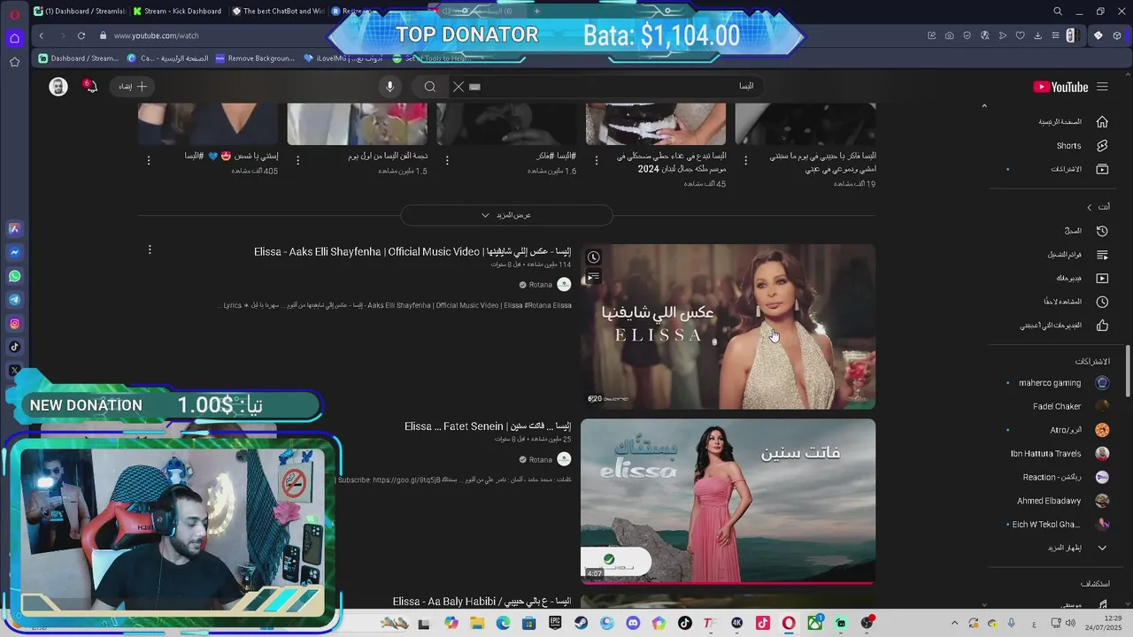Viewport: 1133px width, 637px height.
Task: Open the shield privacy protection icon
Action: (x=967, y=35)
